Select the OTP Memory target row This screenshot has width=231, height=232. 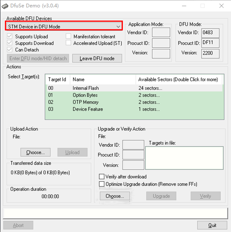[135, 102]
